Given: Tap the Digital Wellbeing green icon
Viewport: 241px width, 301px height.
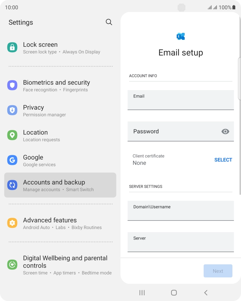Looking at the screenshot, I should 12,264.
